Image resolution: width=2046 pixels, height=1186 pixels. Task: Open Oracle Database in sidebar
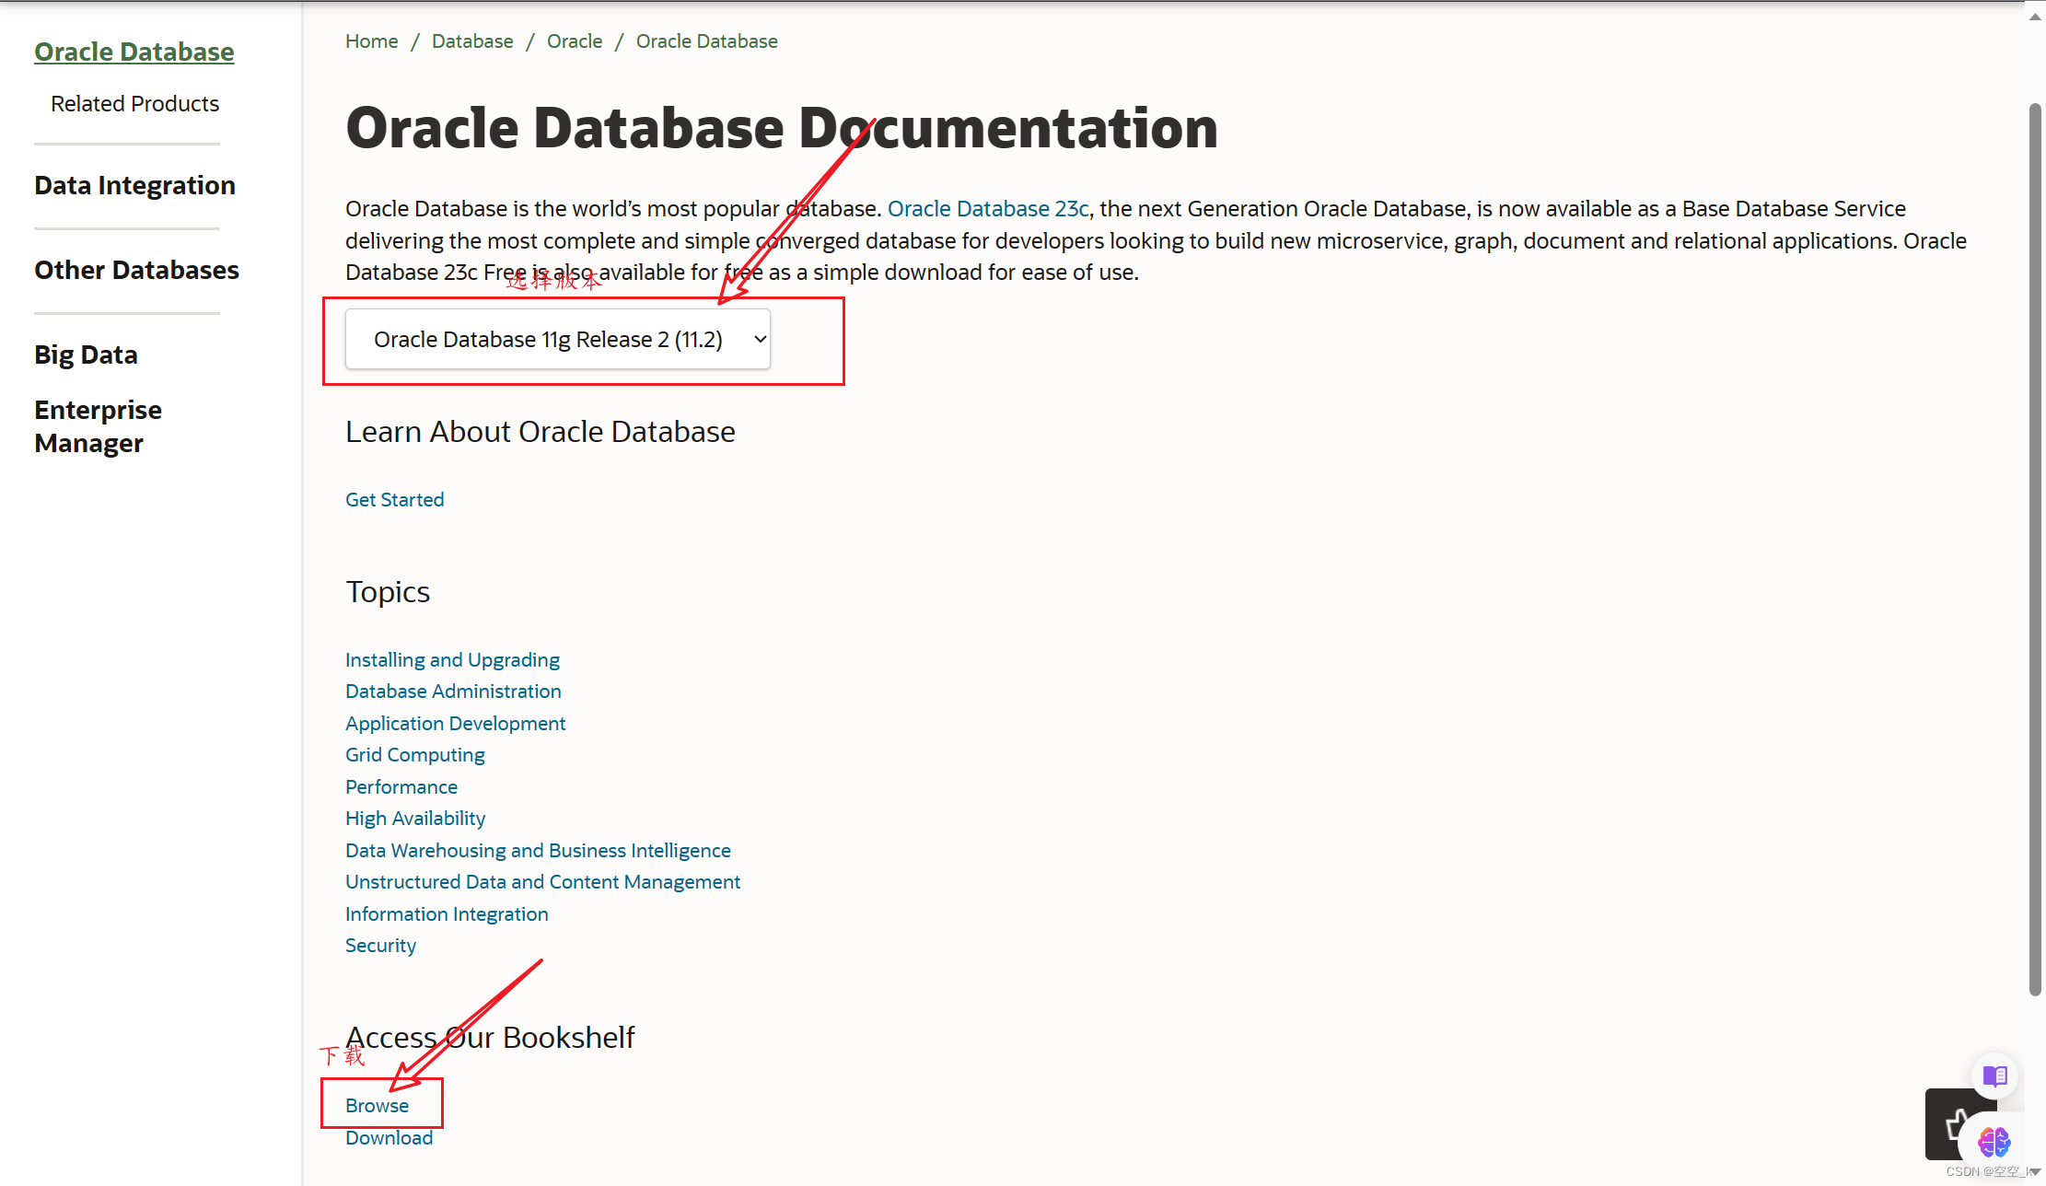coord(134,52)
